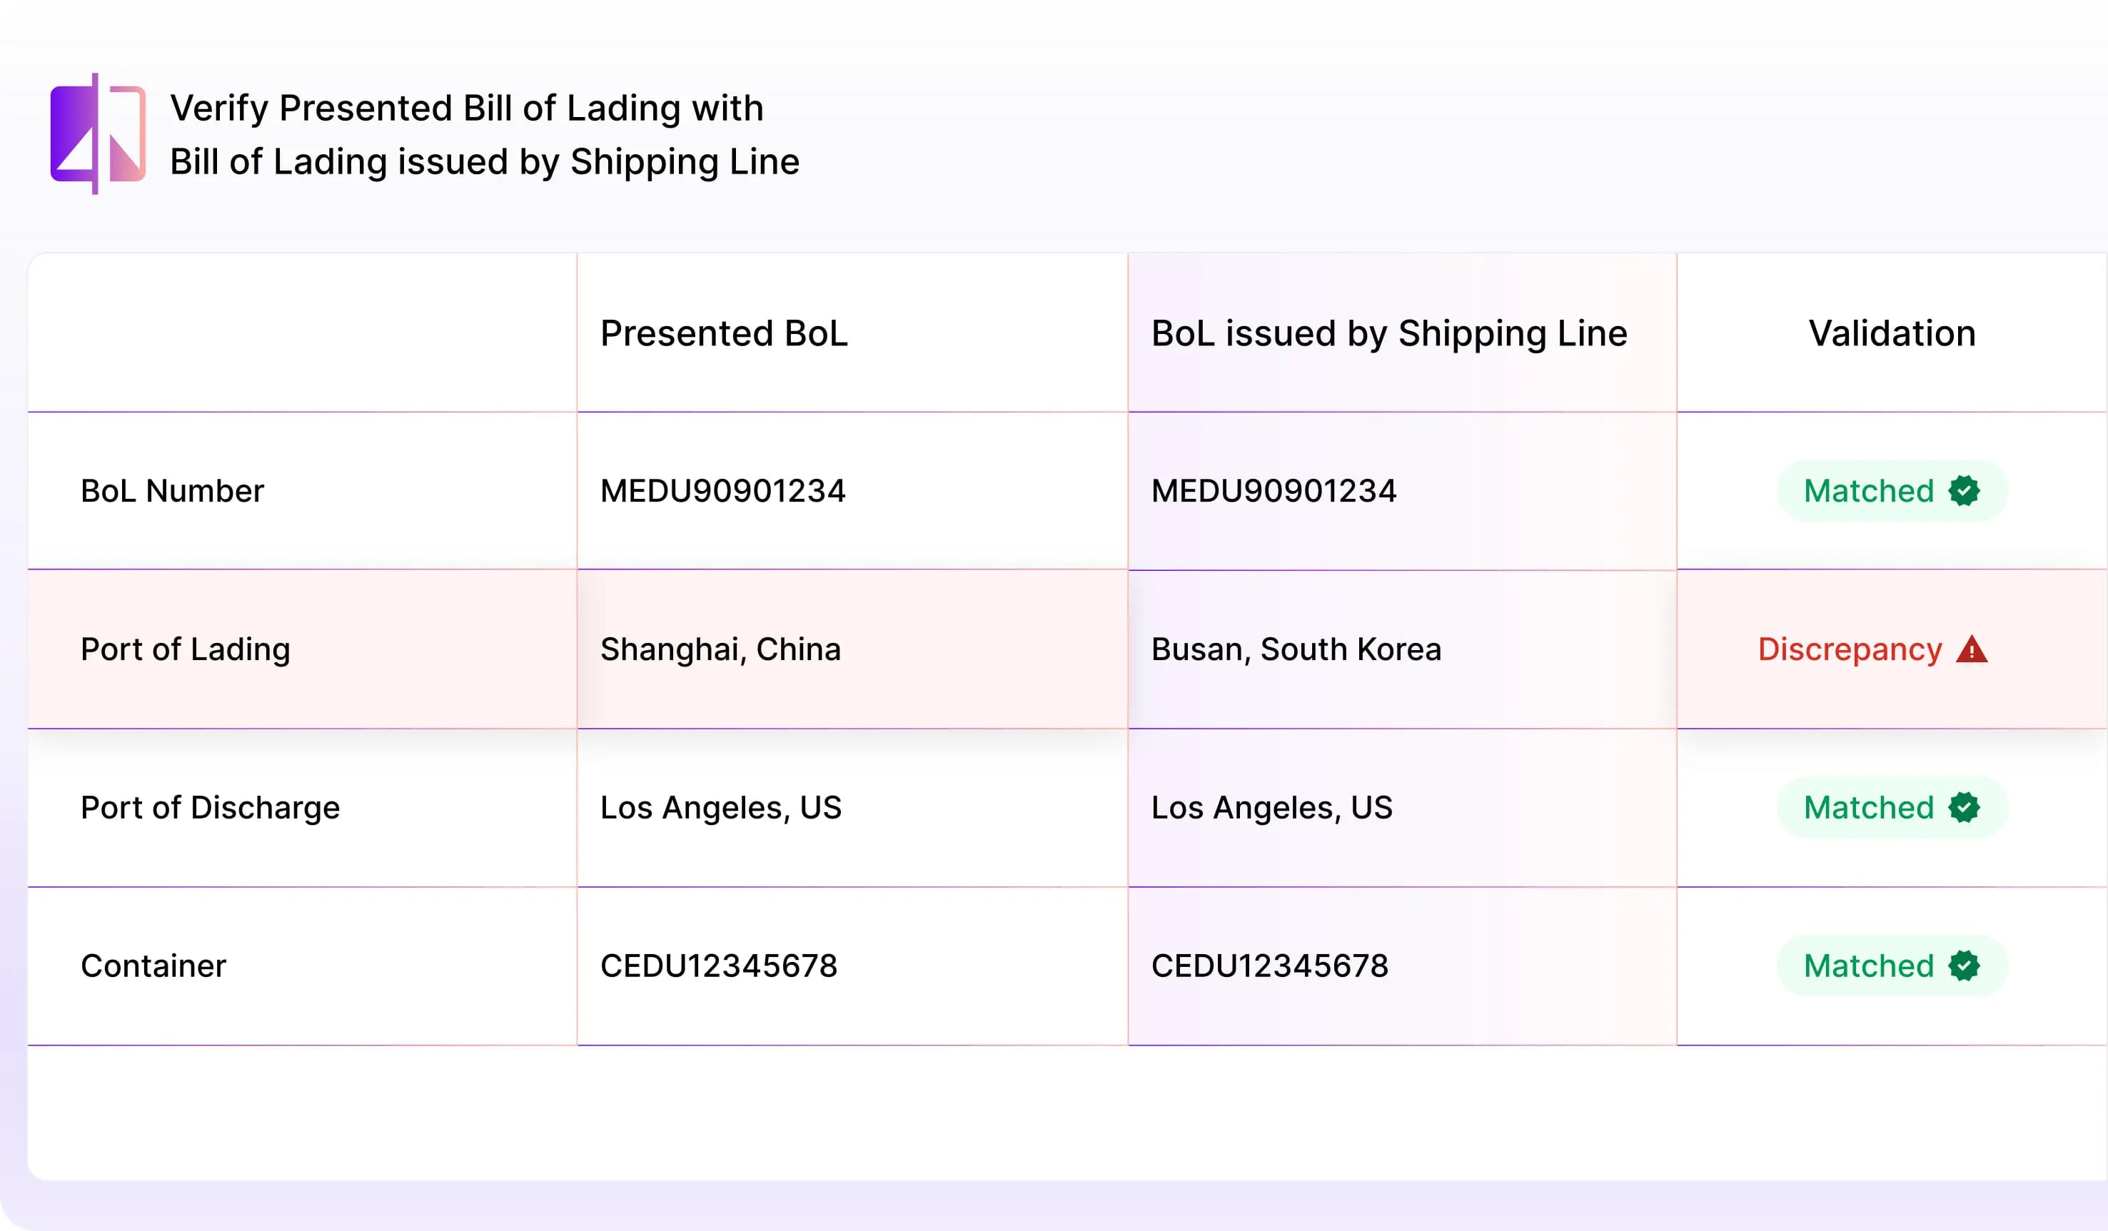Select the Port of Lading row label
Image resolution: width=2108 pixels, height=1231 pixels.
click(185, 650)
